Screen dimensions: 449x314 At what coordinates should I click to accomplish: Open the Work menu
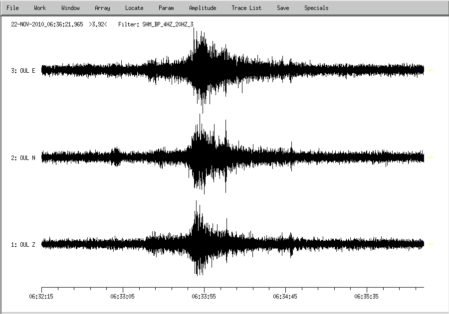click(x=40, y=8)
